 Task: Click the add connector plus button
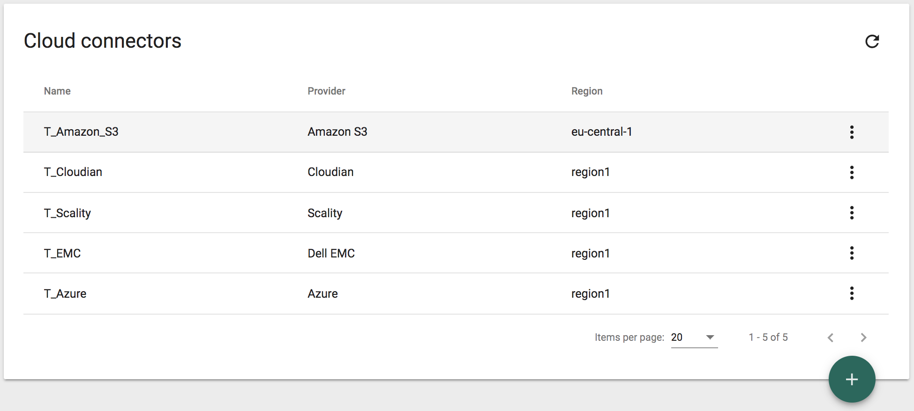[852, 379]
